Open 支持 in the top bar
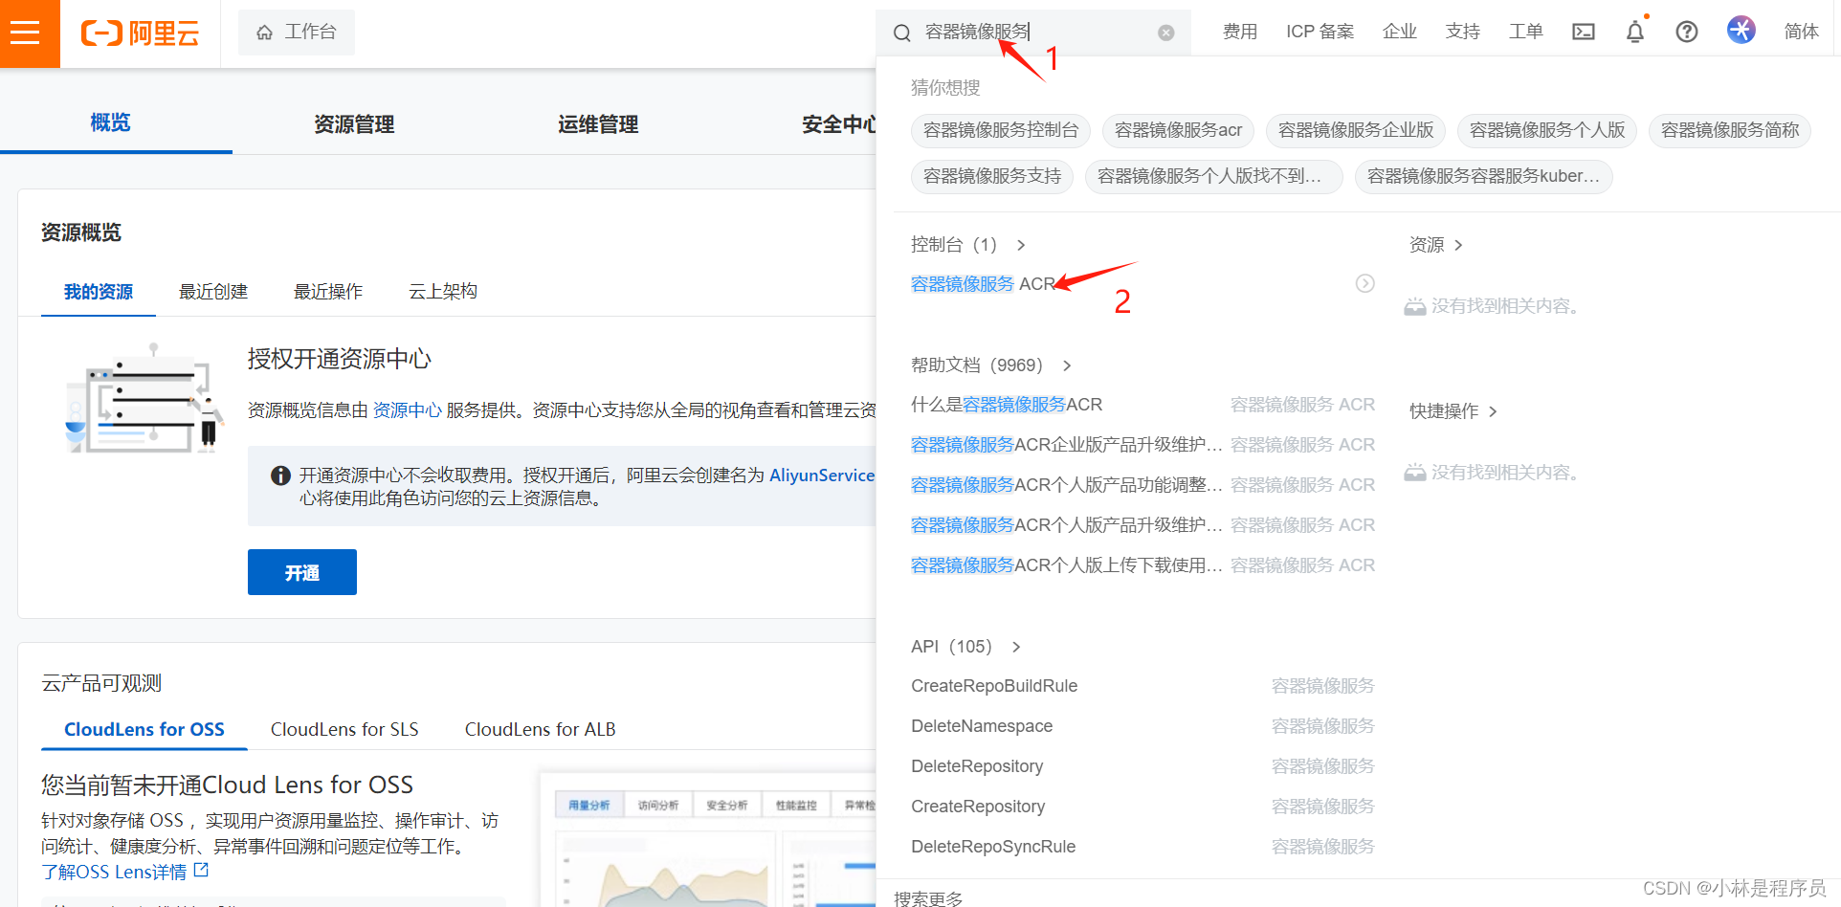Viewport: 1841px width, 907px height. coord(1463,32)
